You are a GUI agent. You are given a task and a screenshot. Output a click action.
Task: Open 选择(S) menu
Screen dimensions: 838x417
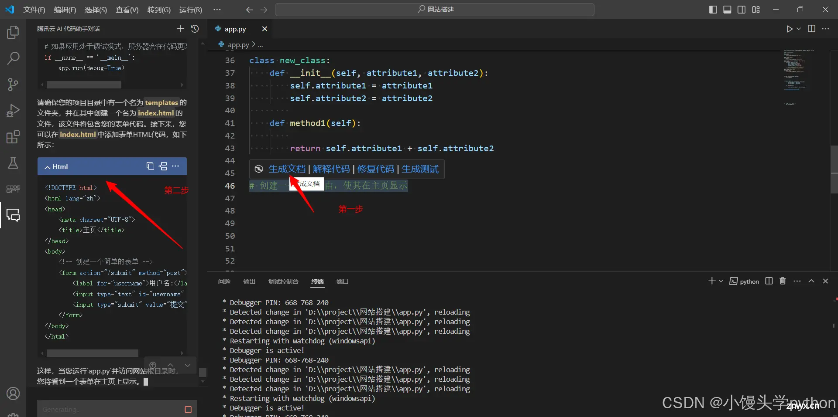point(96,10)
